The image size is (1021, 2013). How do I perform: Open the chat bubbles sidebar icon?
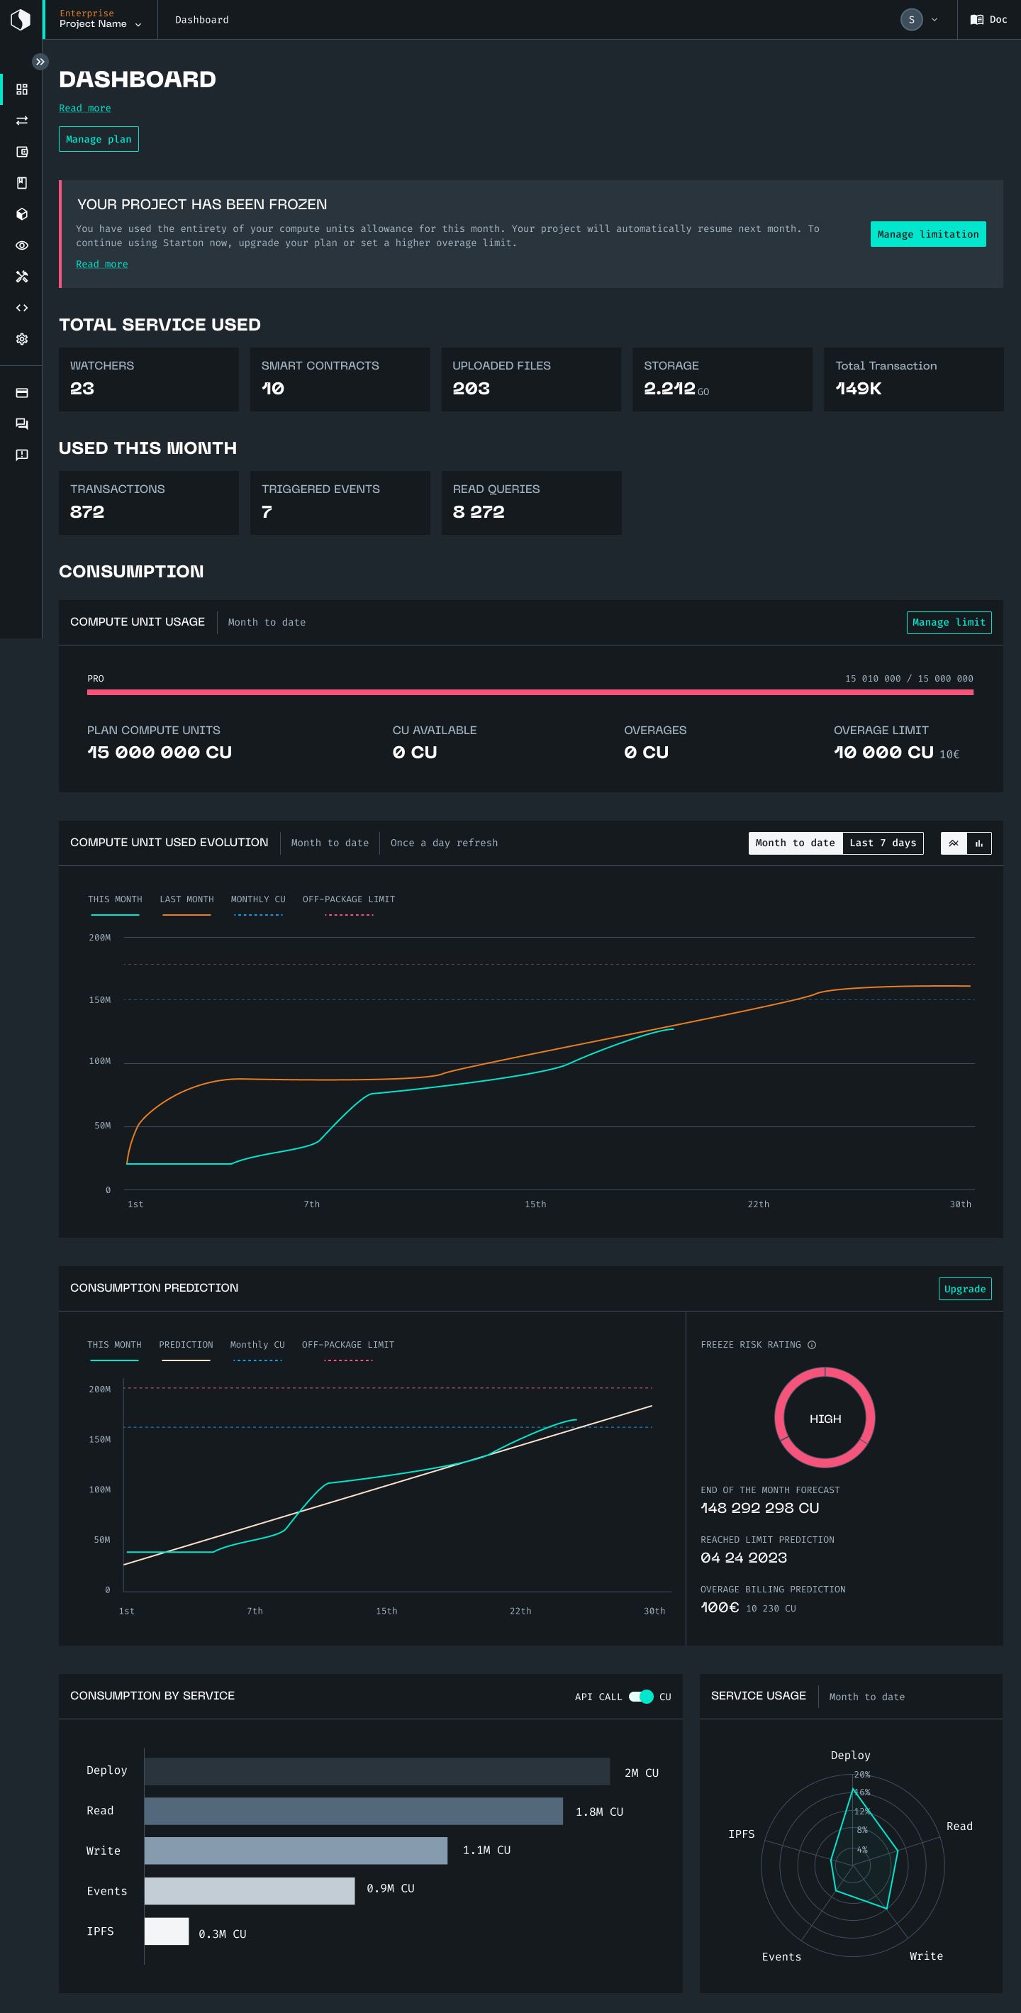pyautogui.click(x=22, y=424)
